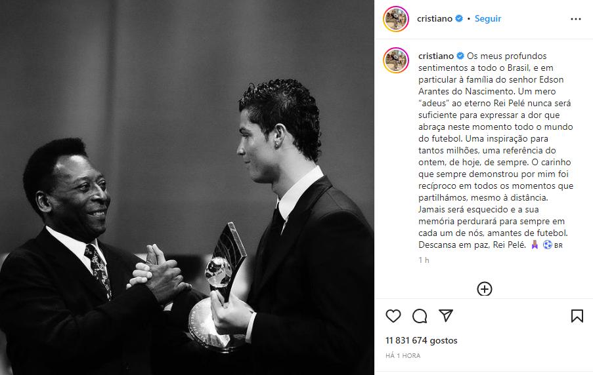
Task: Click the HÁ 1 HORA timestamp
Action: click(403, 356)
